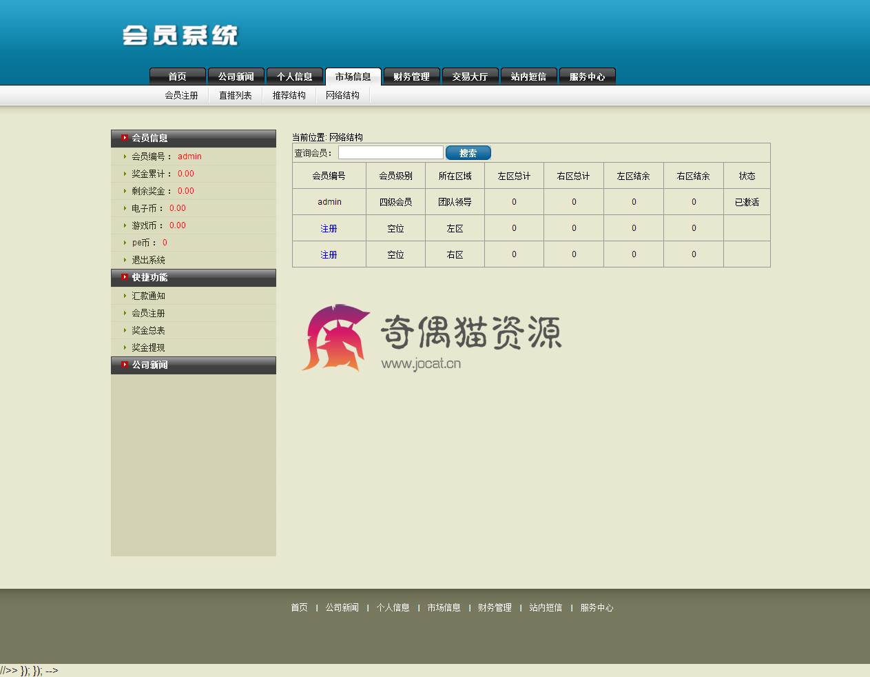Click the footer 首页 link

click(299, 607)
